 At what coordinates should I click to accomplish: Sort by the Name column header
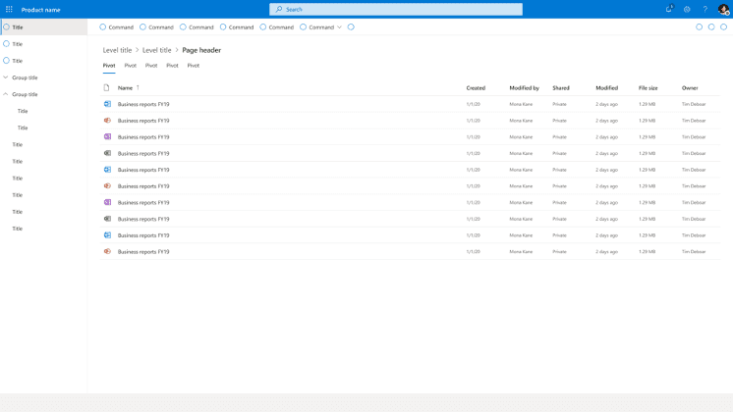click(125, 87)
